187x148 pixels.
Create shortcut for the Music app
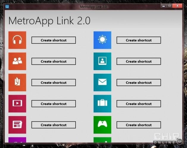(54, 40)
